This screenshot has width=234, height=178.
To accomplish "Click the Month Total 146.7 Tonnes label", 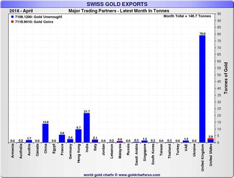I will (x=187, y=16).
